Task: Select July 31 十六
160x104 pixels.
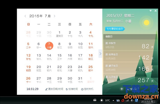Action: [x=80, y=80]
